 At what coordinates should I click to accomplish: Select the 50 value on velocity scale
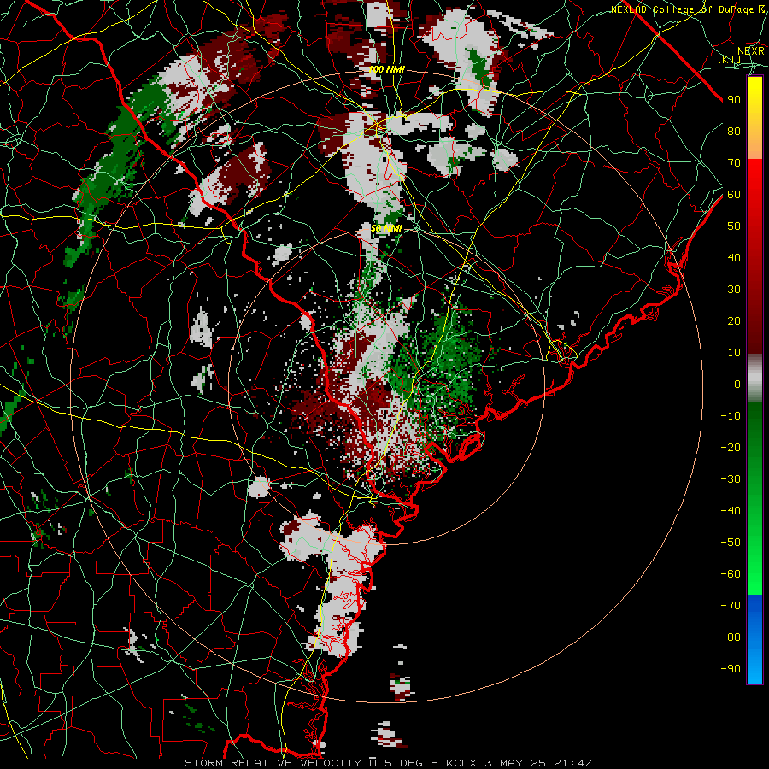pos(734,226)
